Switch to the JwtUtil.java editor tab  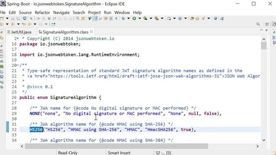(19, 32)
